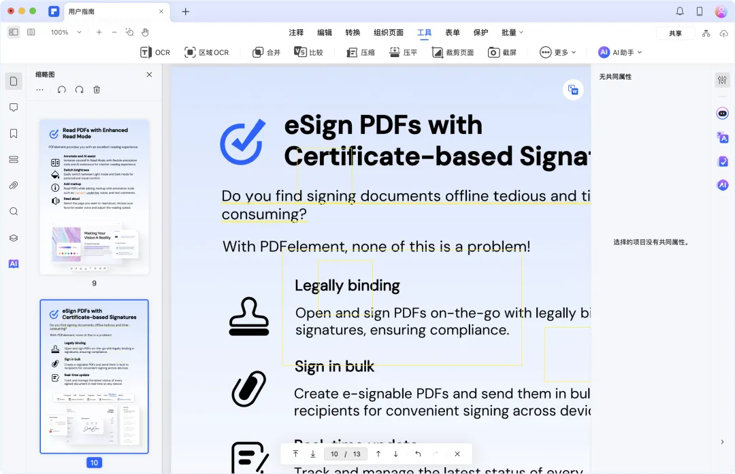This screenshot has height=474, width=735.
Task: Close the 缩略图 thumbnail panel
Action: [x=149, y=75]
